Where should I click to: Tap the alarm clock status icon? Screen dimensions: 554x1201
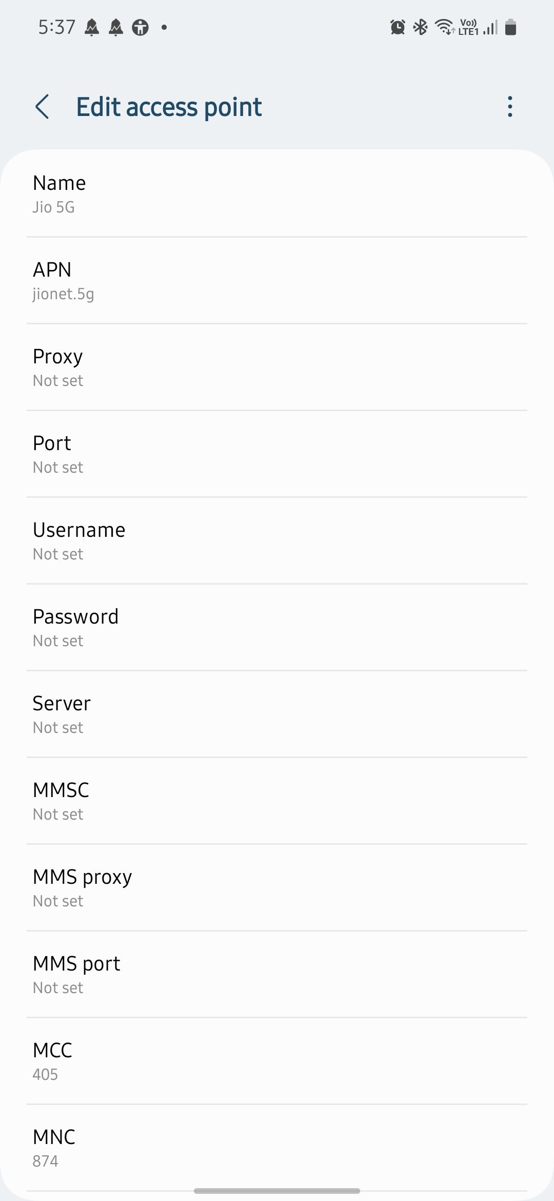click(398, 27)
